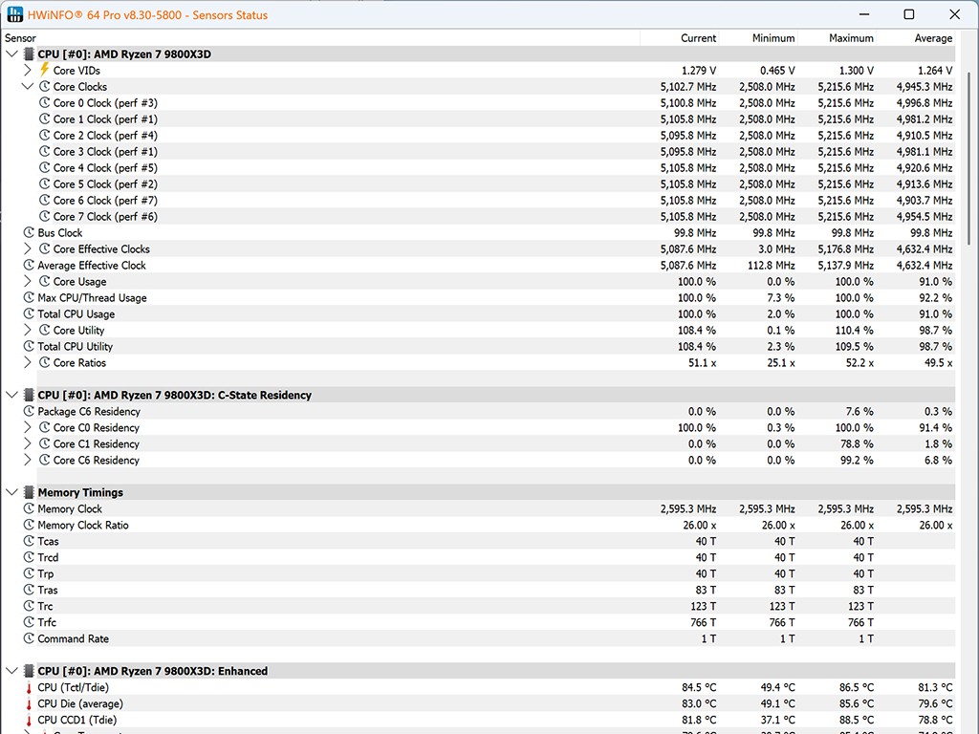Viewport: 979px width, 734px height.
Task: Click the CPU chip icon for Memory Timings
Action: 29,492
